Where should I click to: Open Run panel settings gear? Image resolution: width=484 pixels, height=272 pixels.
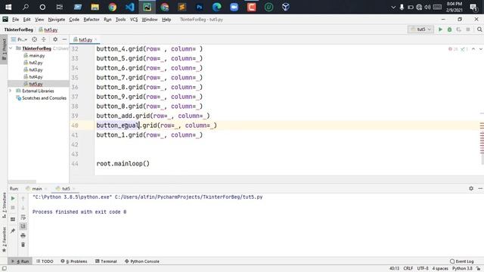[x=471, y=188]
